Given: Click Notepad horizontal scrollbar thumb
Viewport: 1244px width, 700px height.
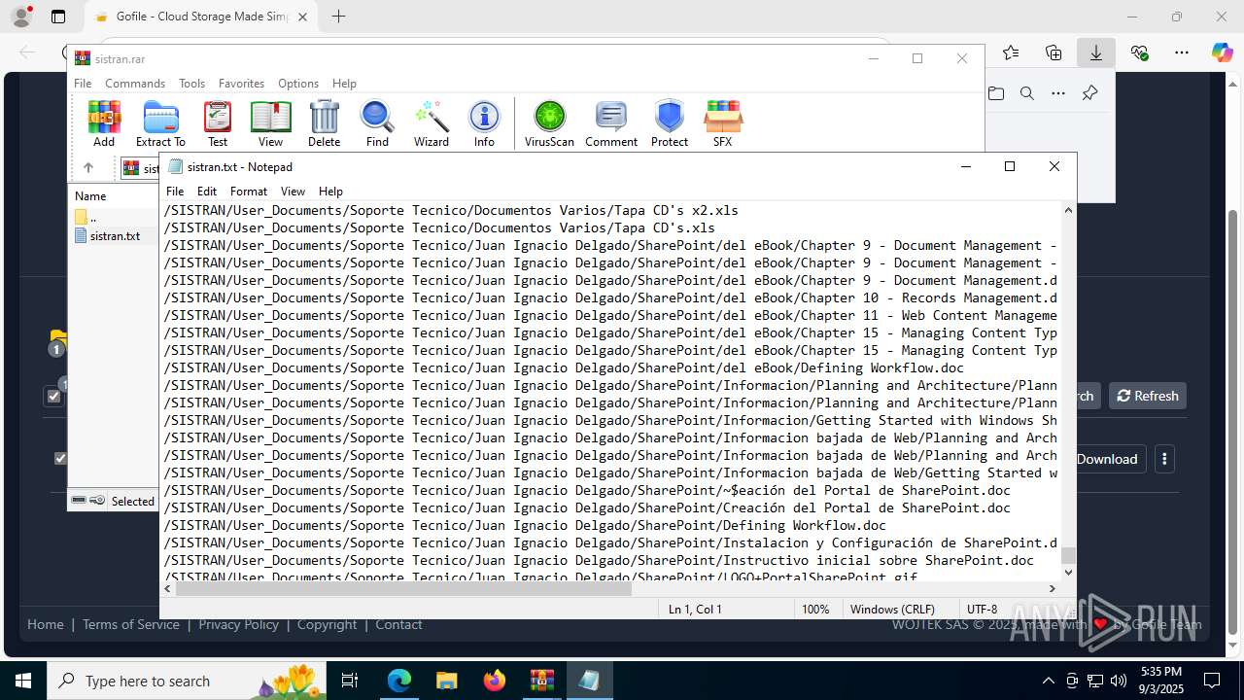Looking at the screenshot, I should tap(403, 588).
